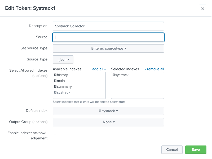Select main in Available indexes
The image size is (212, 159).
[61, 81]
